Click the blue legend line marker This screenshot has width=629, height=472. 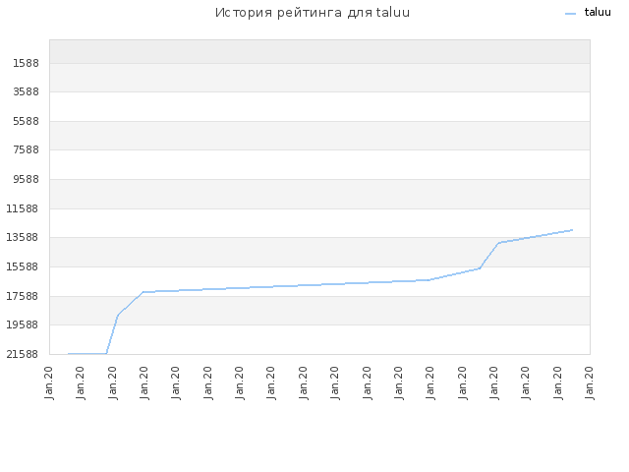click(x=570, y=14)
